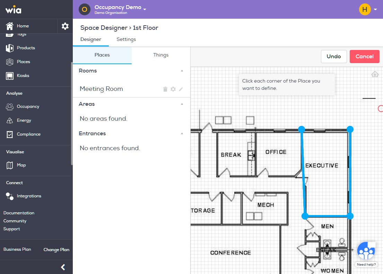Image resolution: width=383 pixels, height=274 pixels.
Task: Click the floor plan home reset icon
Action: point(375,74)
